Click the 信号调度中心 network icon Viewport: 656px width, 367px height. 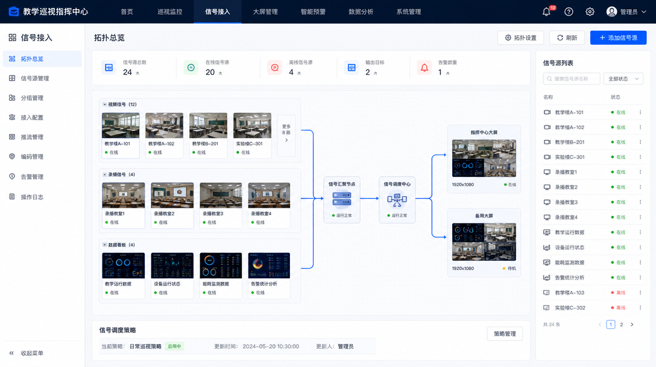coord(397,200)
